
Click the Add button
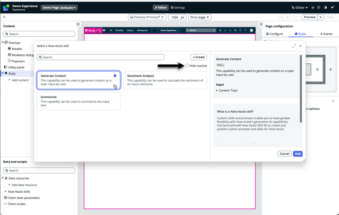click(298, 154)
